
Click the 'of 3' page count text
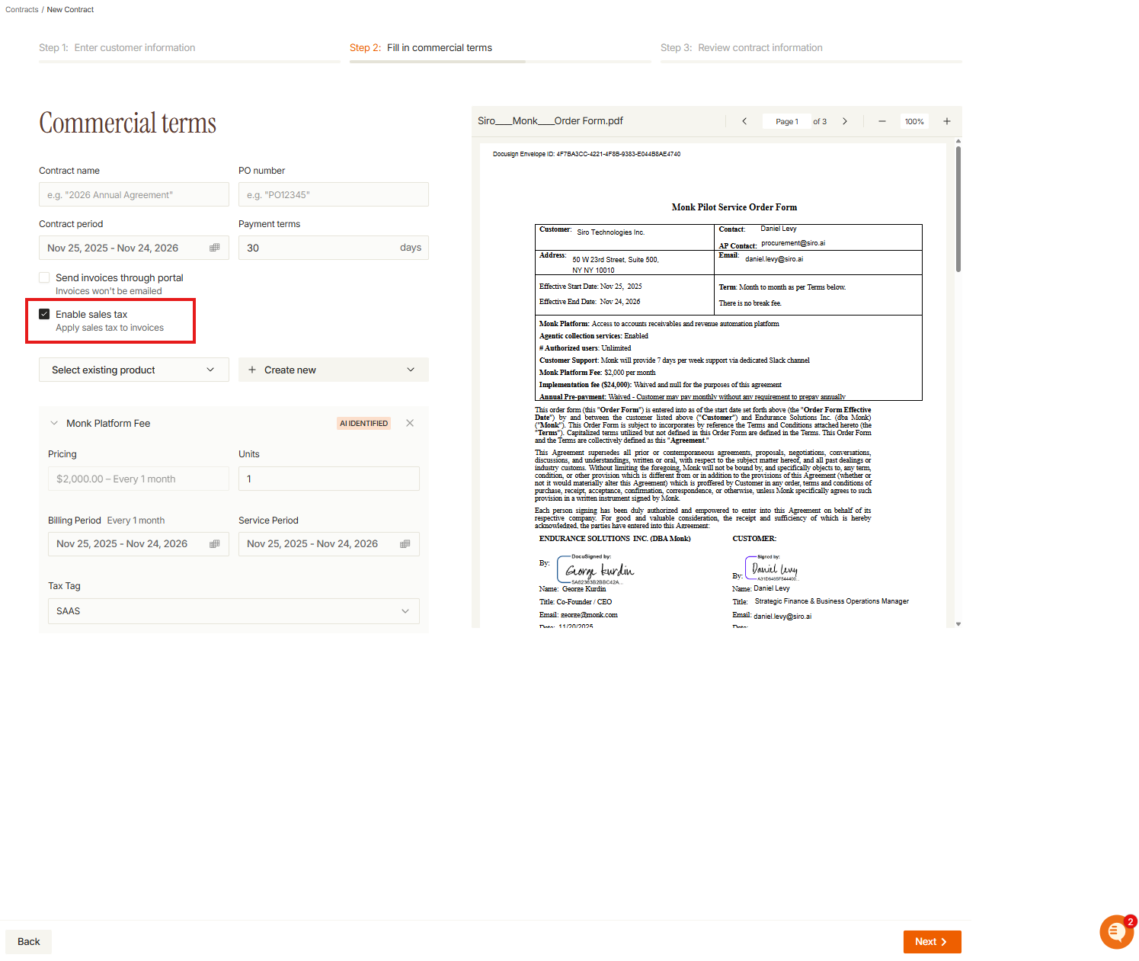tap(820, 121)
